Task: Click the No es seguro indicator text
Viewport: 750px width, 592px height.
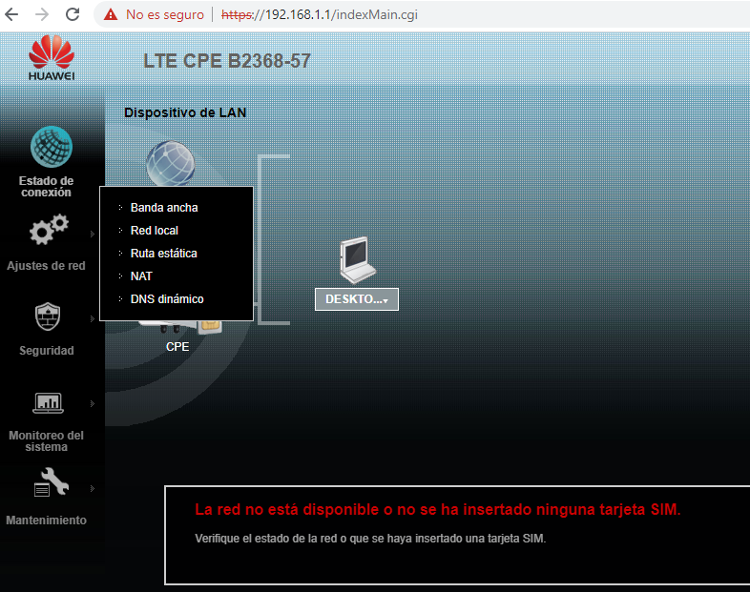Action: click(x=165, y=15)
